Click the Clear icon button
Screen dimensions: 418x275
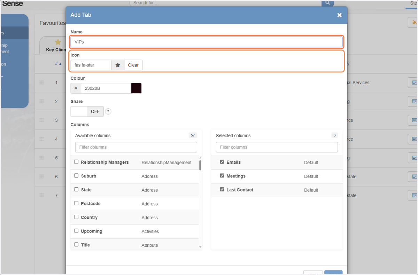pyautogui.click(x=133, y=65)
